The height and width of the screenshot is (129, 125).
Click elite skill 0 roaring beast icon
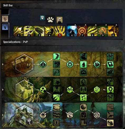113,31
